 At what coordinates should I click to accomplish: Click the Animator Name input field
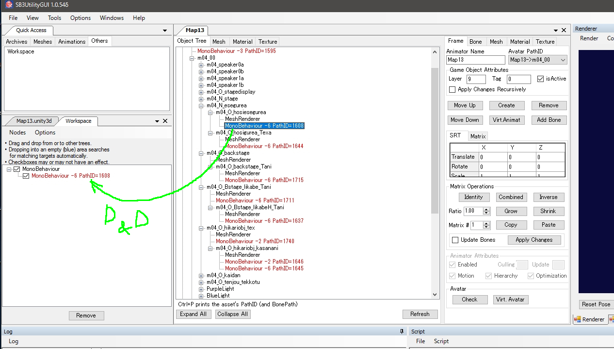[x=476, y=60]
